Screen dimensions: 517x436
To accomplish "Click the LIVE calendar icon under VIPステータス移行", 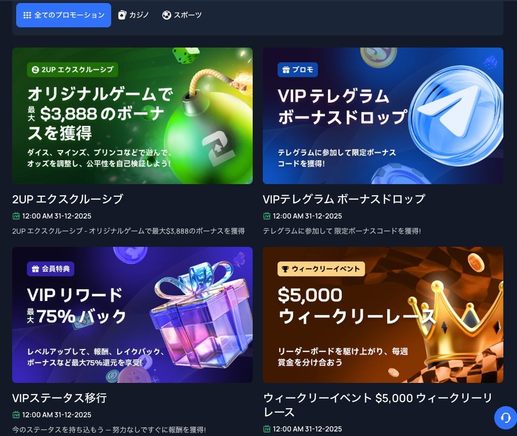I will point(16,415).
